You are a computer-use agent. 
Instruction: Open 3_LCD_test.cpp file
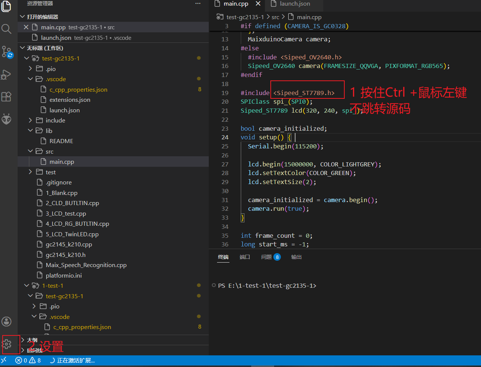113,213
